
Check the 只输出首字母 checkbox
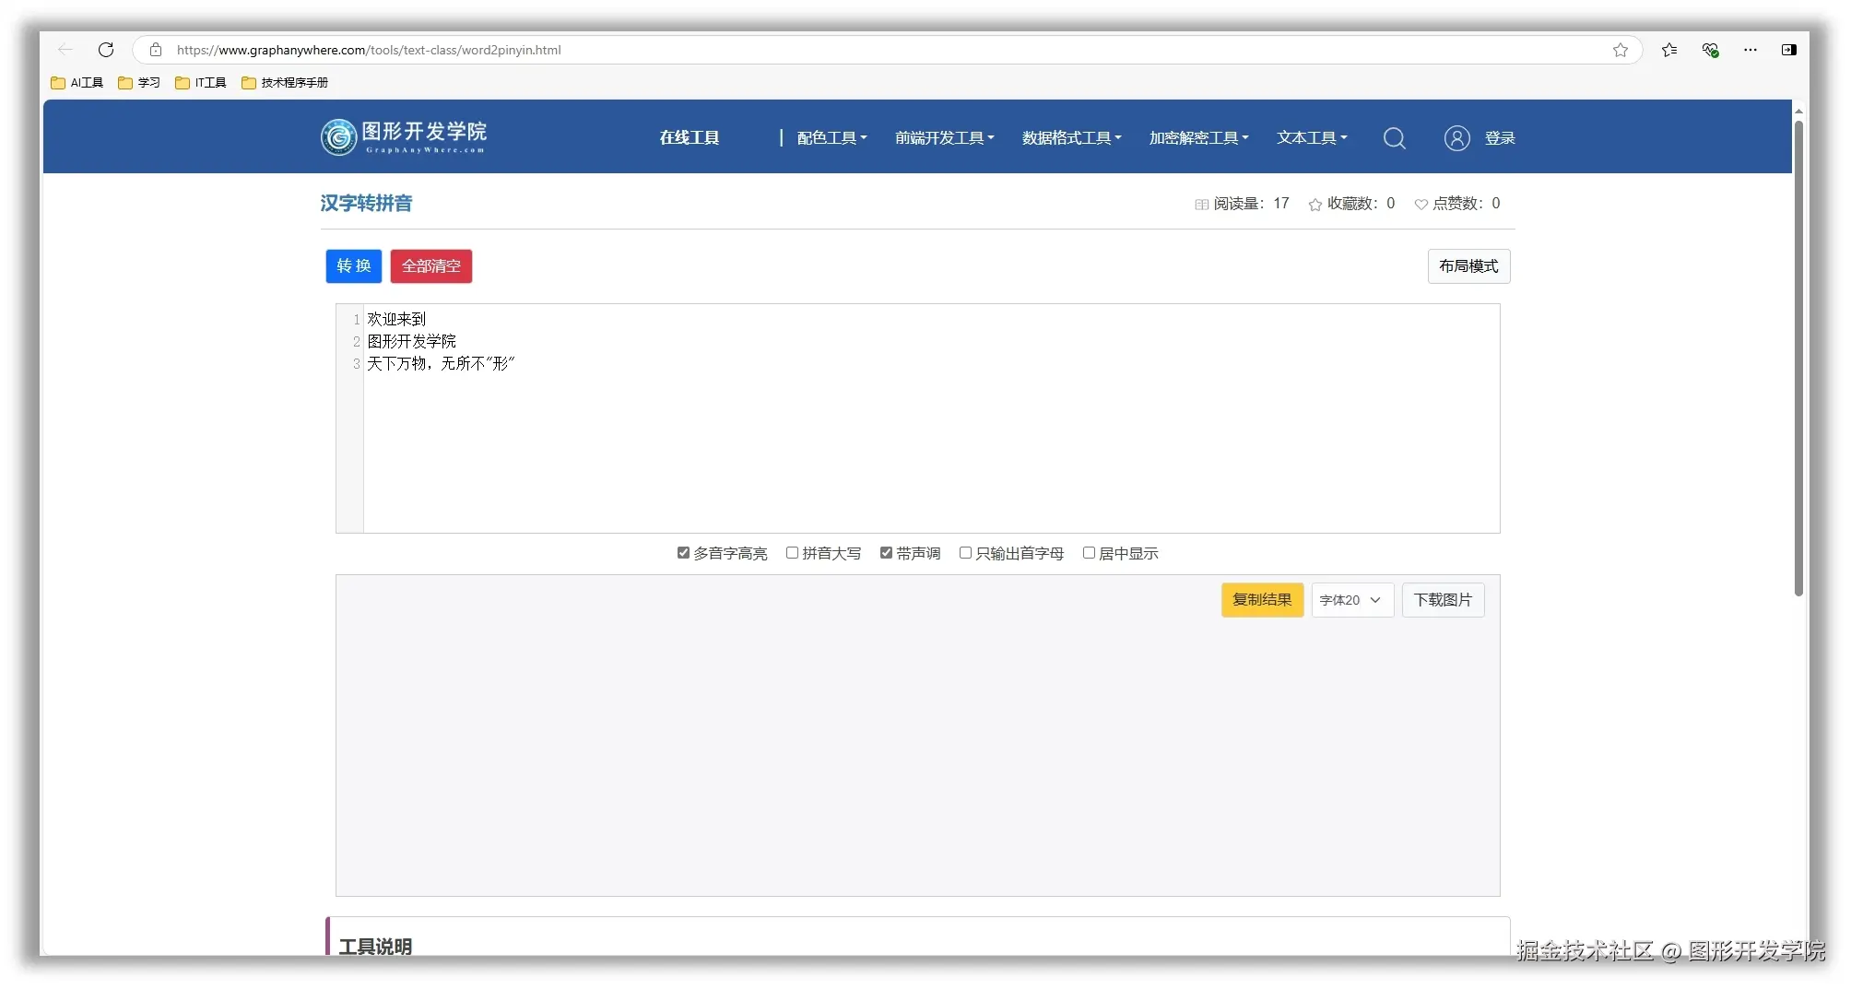pos(965,552)
